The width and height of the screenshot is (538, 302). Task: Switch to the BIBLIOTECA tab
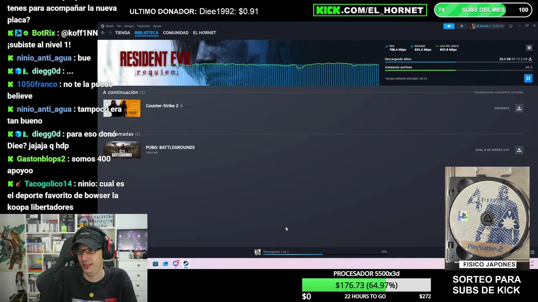[x=146, y=33]
